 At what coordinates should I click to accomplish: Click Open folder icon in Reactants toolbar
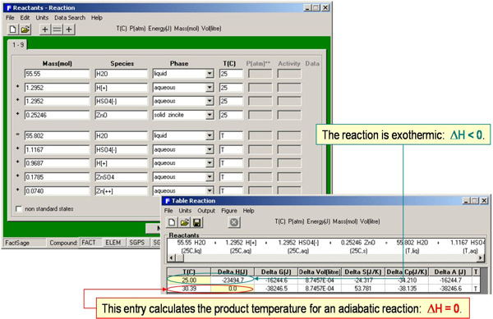[x=25, y=30]
